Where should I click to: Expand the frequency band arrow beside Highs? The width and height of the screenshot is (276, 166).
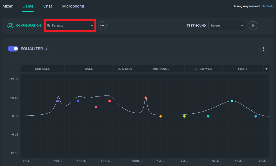coord(266,69)
